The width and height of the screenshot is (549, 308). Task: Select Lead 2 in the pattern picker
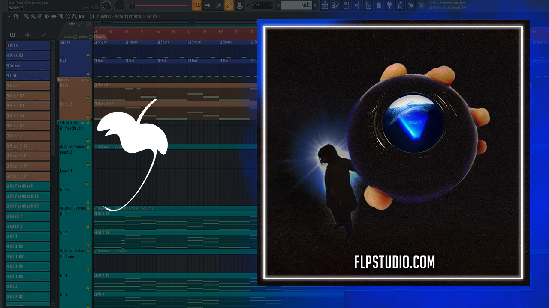[28, 216]
